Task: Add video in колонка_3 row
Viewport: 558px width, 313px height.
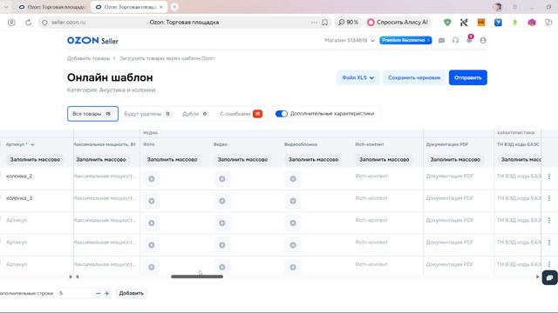Action: (222, 201)
